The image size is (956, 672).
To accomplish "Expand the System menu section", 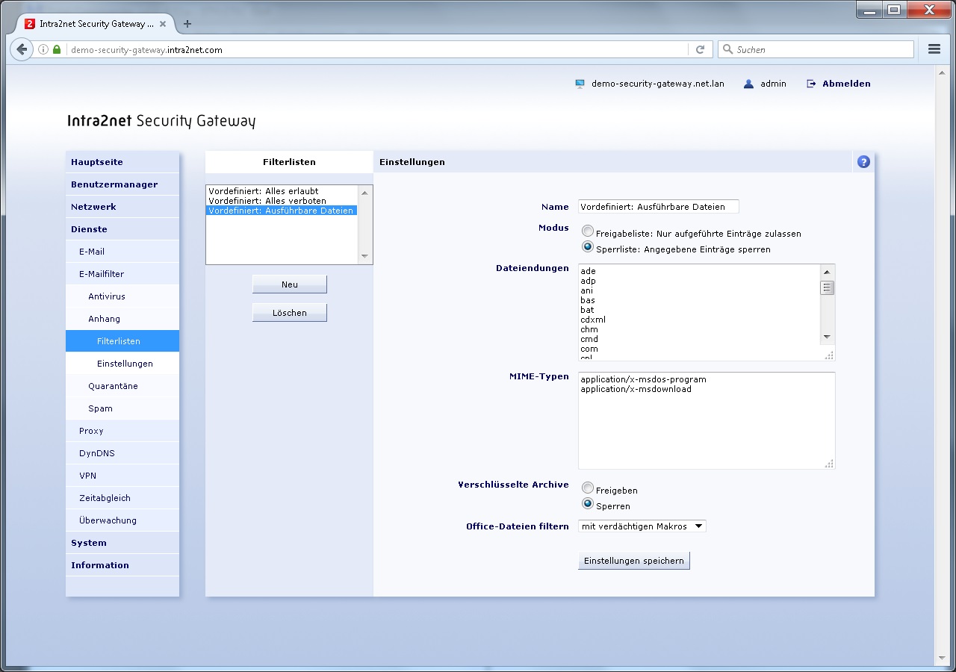I will coord(89,543).
